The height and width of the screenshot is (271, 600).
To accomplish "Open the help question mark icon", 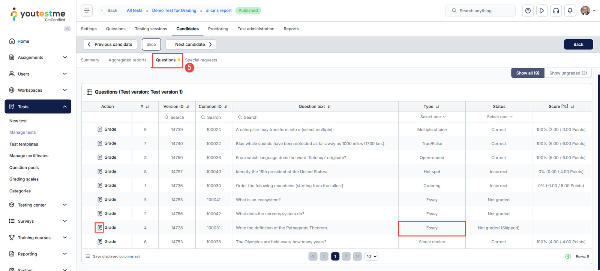I will pos(528,10).
